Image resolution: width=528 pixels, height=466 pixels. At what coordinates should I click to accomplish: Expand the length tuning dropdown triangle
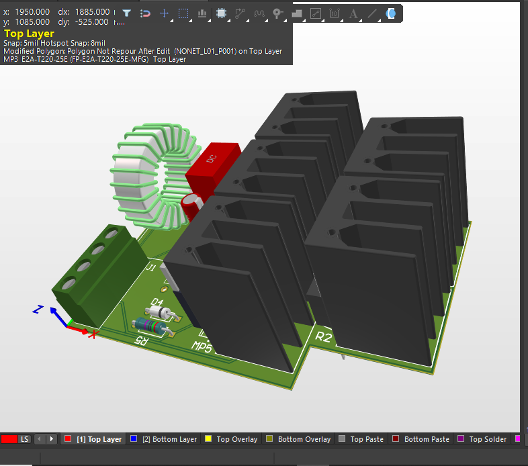(x=267, y=21)
